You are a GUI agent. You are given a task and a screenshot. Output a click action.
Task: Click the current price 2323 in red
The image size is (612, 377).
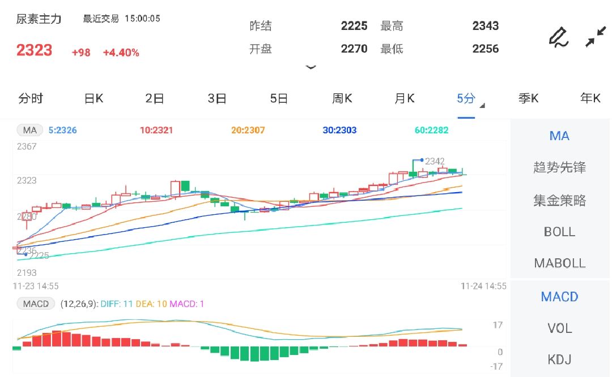click(x=35, y=50)
